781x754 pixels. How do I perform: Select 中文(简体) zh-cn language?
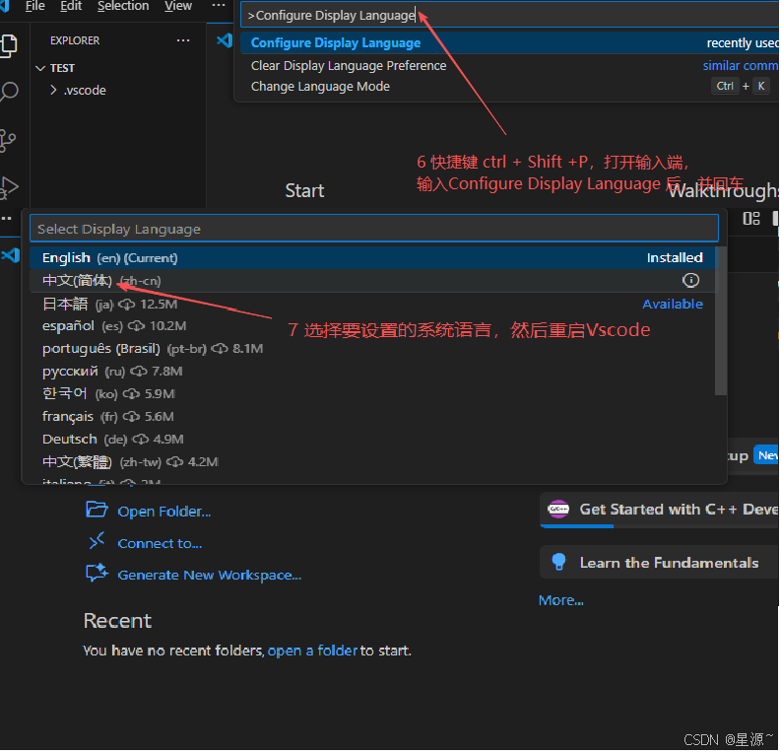point(372,281)
